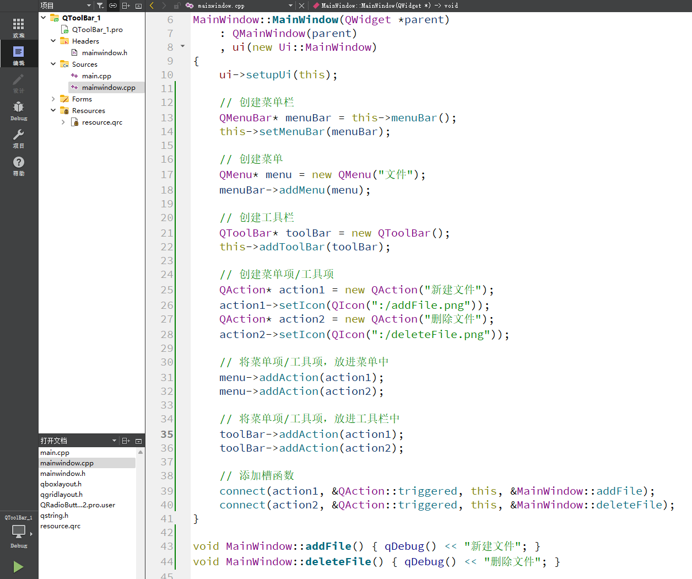Click the addFile function name on line 43

coord(328,546)
